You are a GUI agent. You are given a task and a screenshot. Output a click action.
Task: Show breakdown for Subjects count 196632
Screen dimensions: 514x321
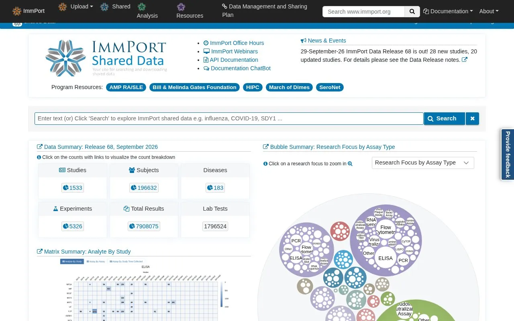pos(144,188)
